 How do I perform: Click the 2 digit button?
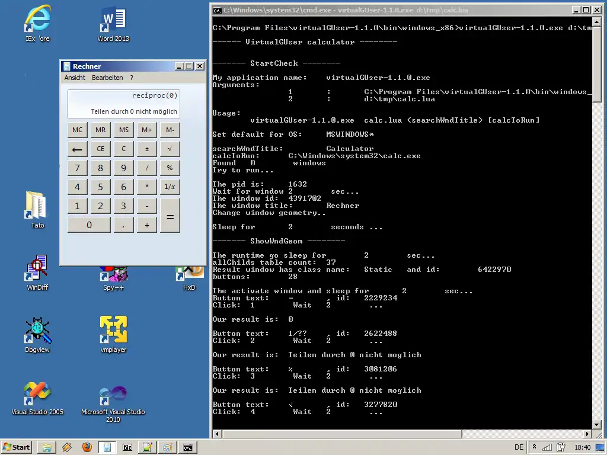tap(101, 206)
